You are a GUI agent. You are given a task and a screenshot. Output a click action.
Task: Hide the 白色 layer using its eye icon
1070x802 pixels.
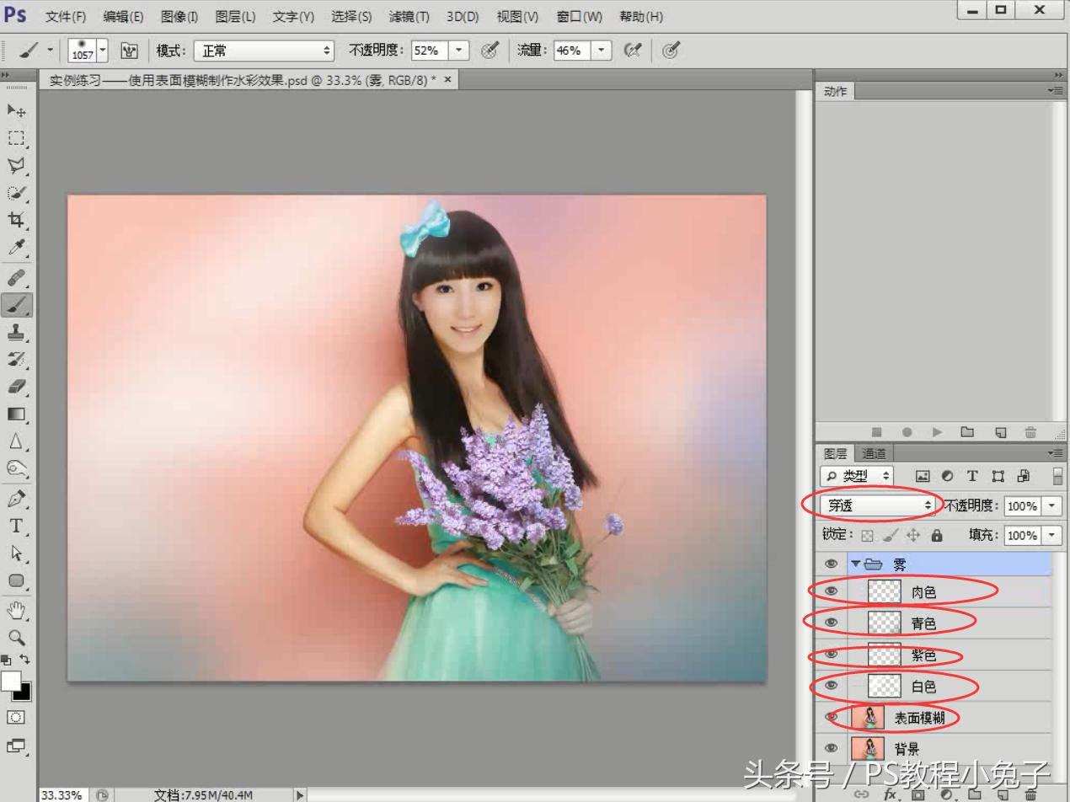pos(831,686)
